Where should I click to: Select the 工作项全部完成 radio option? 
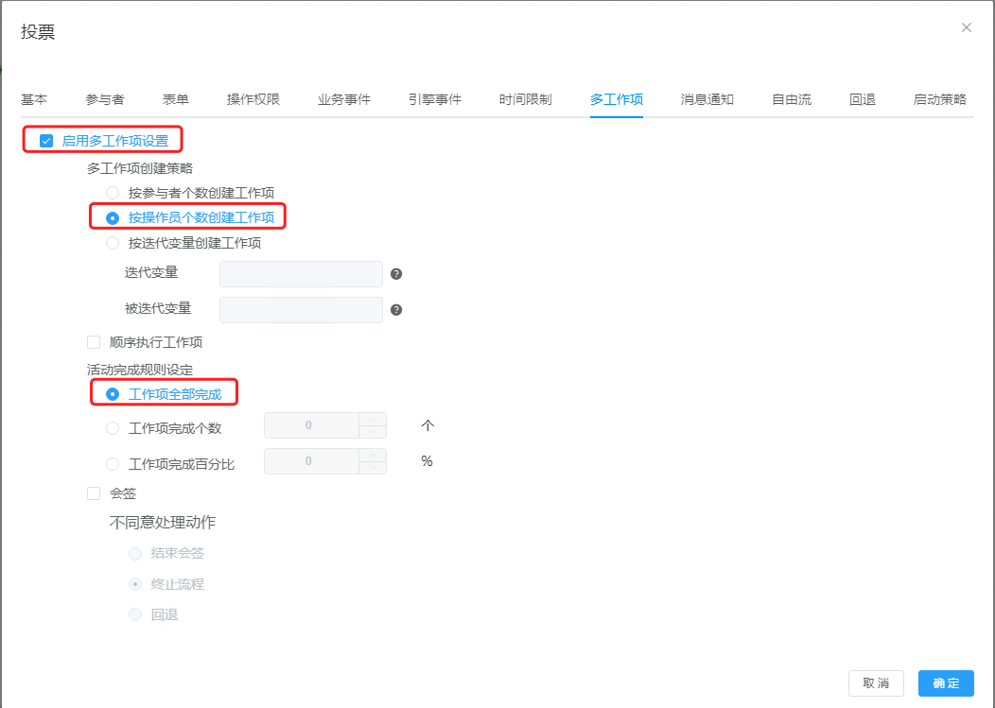click(113, 394)
